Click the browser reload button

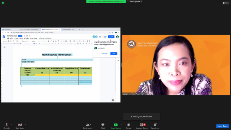(x=8, y=32)
